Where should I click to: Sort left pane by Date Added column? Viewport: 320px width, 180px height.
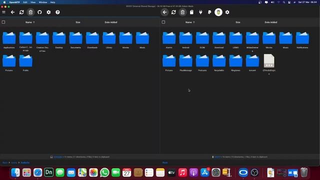pos(111,22)
